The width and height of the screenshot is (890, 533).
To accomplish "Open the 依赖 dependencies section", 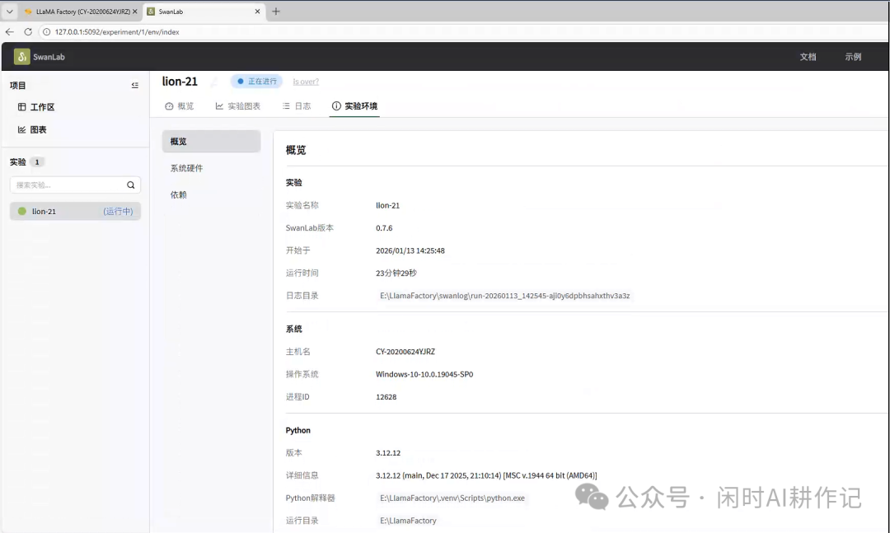I will [x=180, y=194].
